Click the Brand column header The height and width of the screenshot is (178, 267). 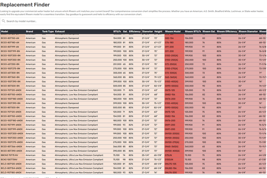click(29, 32)
